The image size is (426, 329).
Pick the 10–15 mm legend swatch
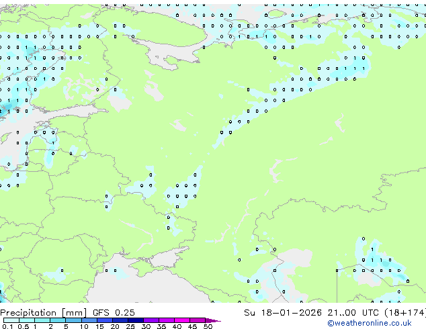coord(89,320)
